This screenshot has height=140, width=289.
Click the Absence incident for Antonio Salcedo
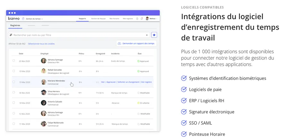[x=115, y=103]
